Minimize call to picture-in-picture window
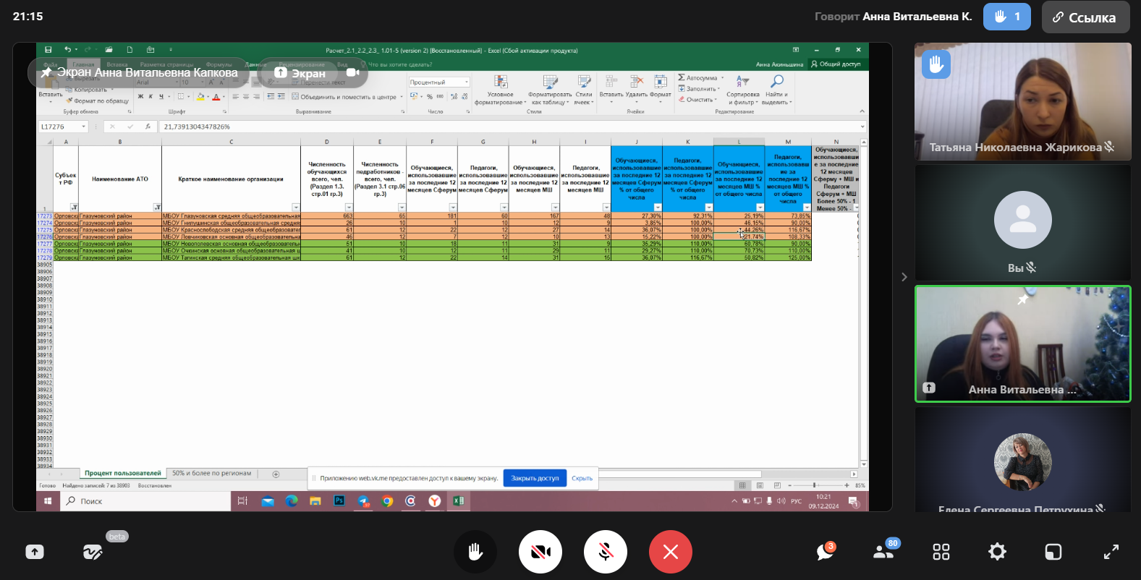Image resolution: width=1141 pixels, height=580 pixels. (1053, 552)
